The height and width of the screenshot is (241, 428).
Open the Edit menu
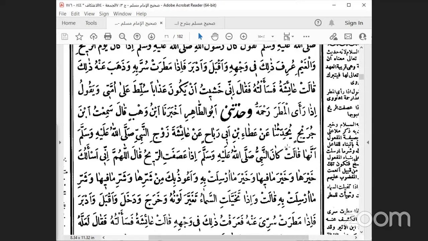click(75, 14)
